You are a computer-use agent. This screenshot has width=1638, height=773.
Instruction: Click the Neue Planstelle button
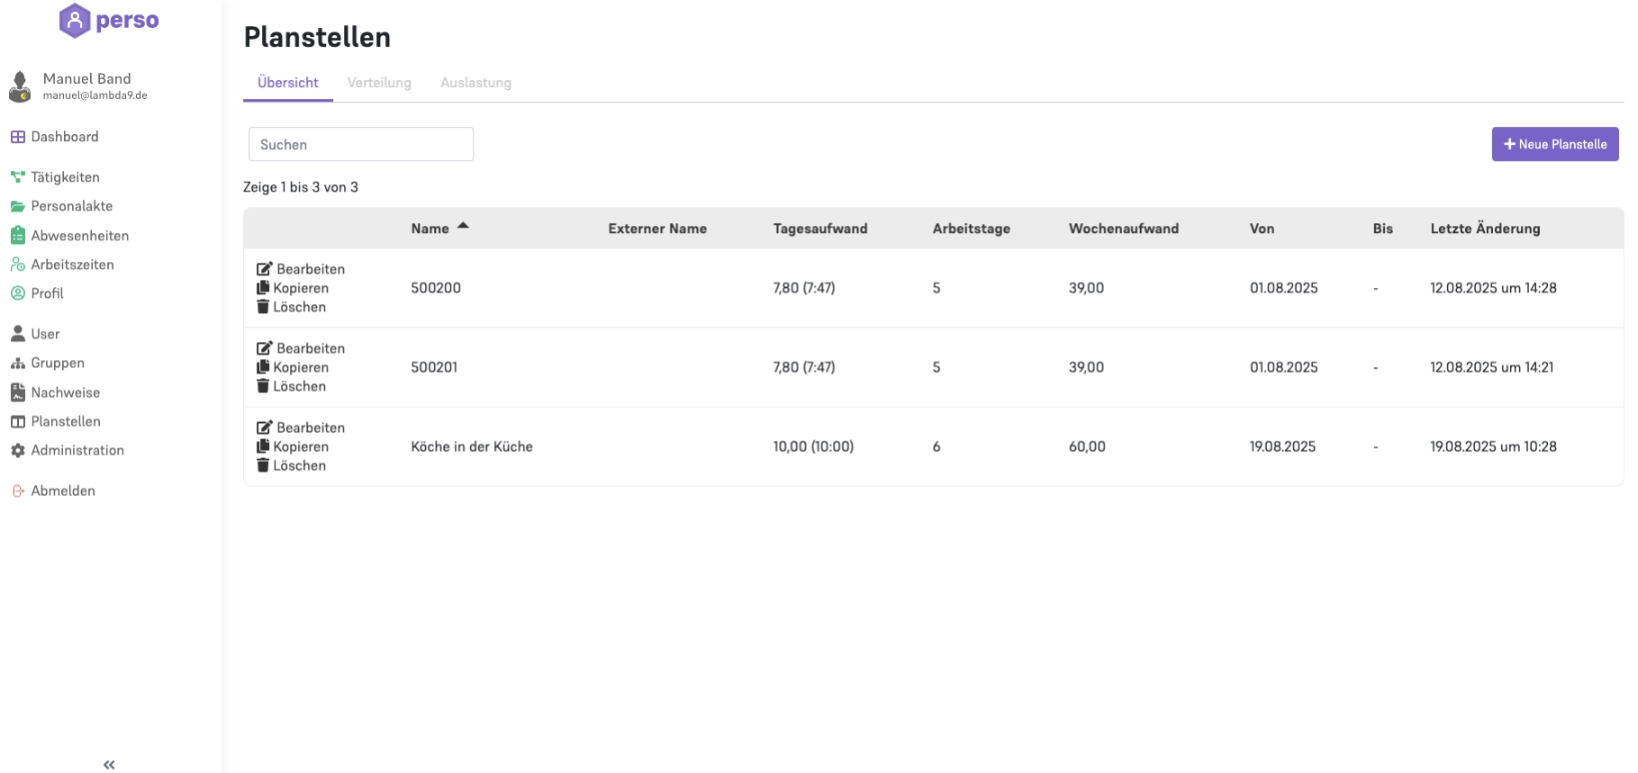(x=1554, y=144)
